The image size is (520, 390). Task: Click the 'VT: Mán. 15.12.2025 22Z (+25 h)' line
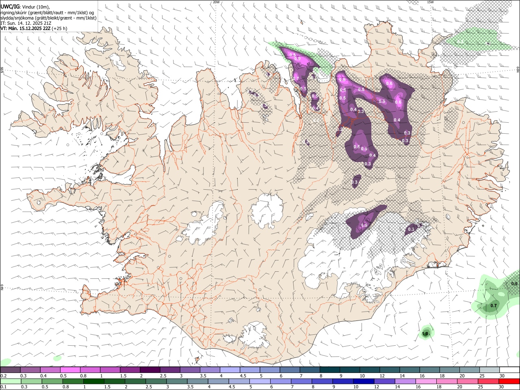pos(34,28)
